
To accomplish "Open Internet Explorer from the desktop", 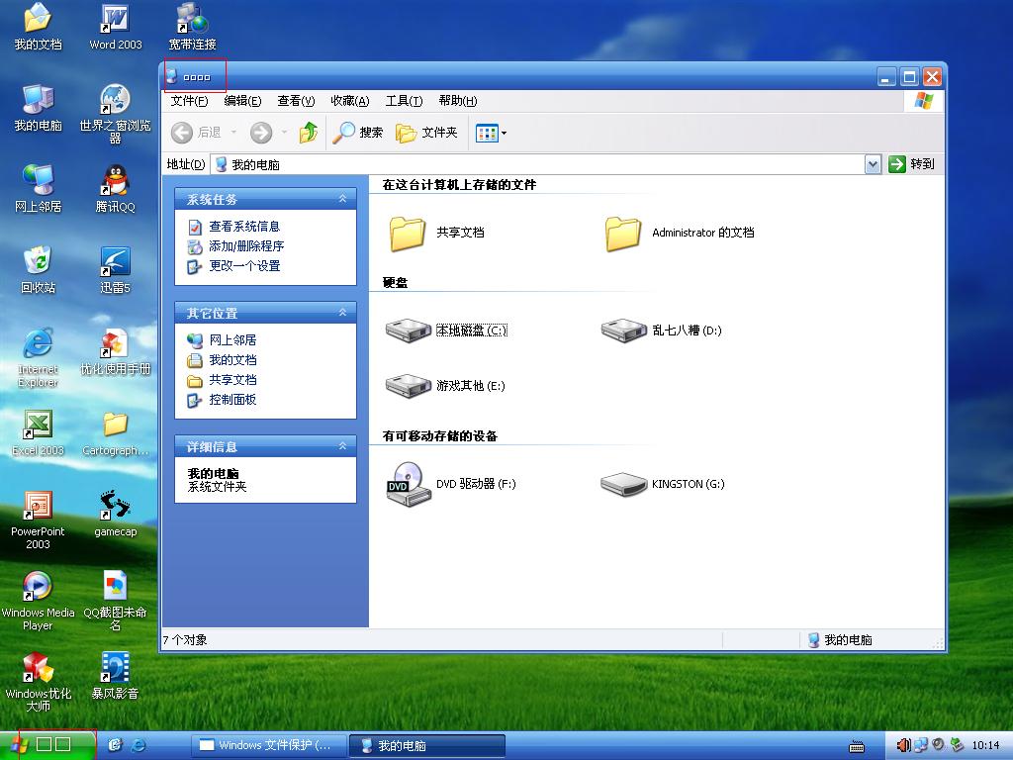I will [x=38, y=357].
